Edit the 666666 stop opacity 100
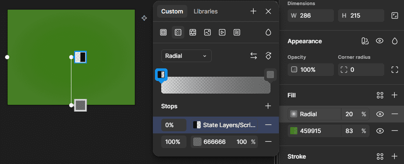This screenshot has width=404, height=164. [241, 142]
